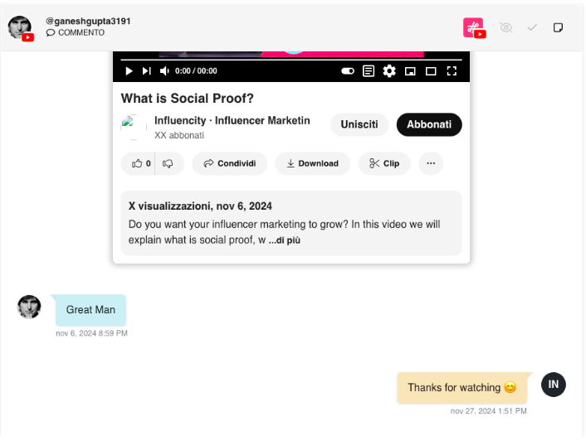Click the Abbonati subscribe button
This screenshot has width=586, height=441.
(x=429, y=124)
